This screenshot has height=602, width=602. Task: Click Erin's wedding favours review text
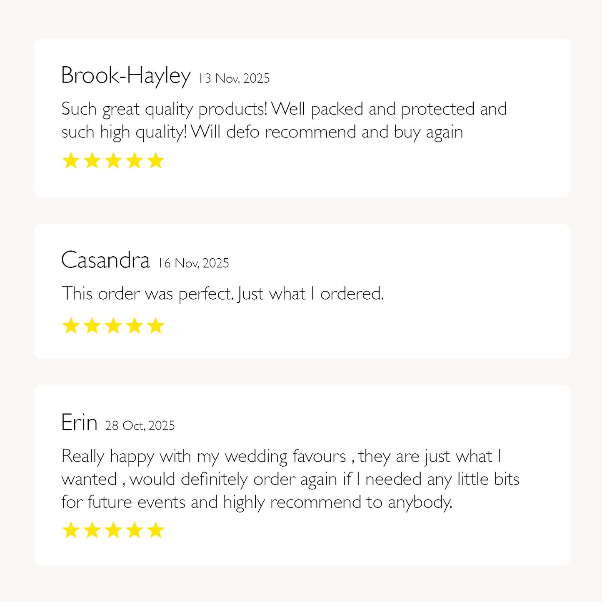290,479
